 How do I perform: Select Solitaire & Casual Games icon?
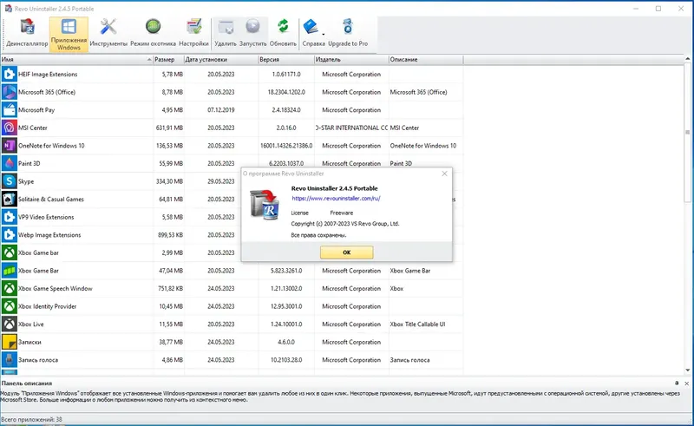(x=10, y=200)
